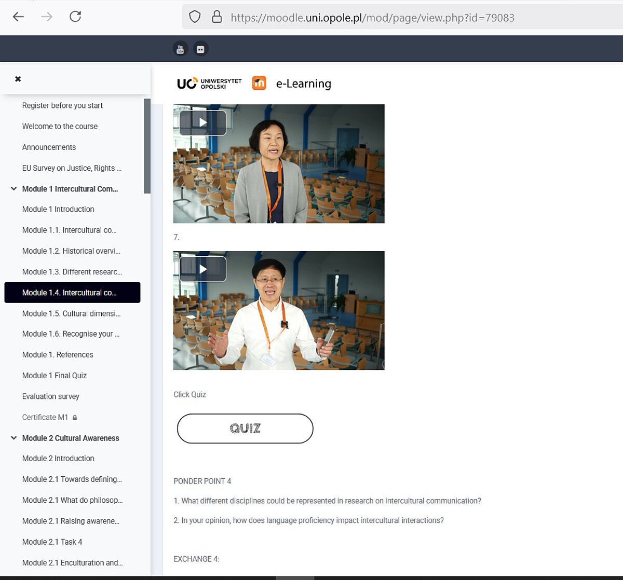623x580 pixels.
Task: Click the padlock site security icon
Action: (x=217, y=17)
